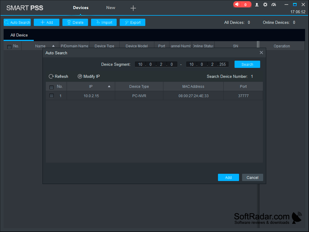
Task: Click the end segment last octet 255
Action: point(223,64)
